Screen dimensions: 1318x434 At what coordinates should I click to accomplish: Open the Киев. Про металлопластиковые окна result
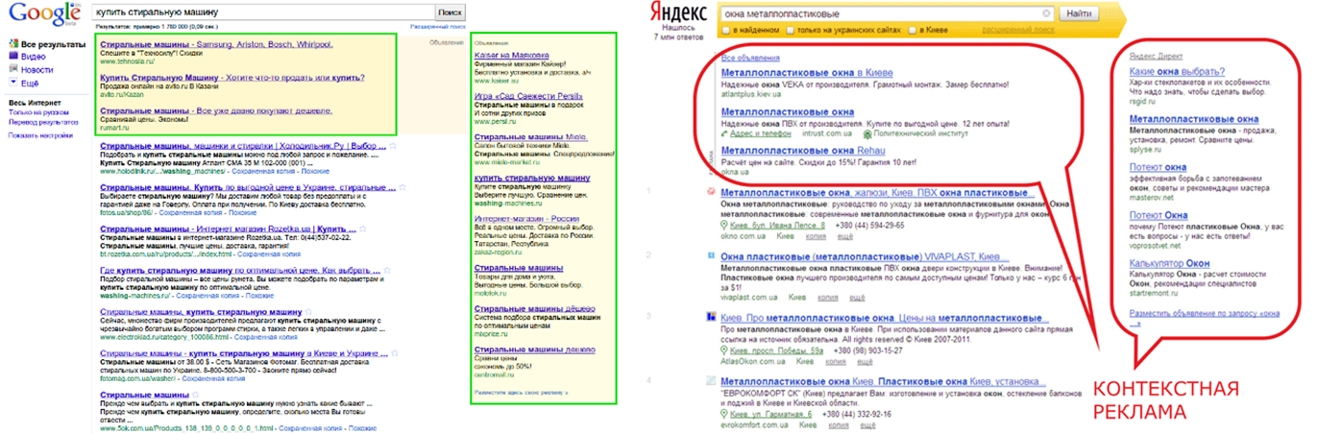click(x=885, y=319)
